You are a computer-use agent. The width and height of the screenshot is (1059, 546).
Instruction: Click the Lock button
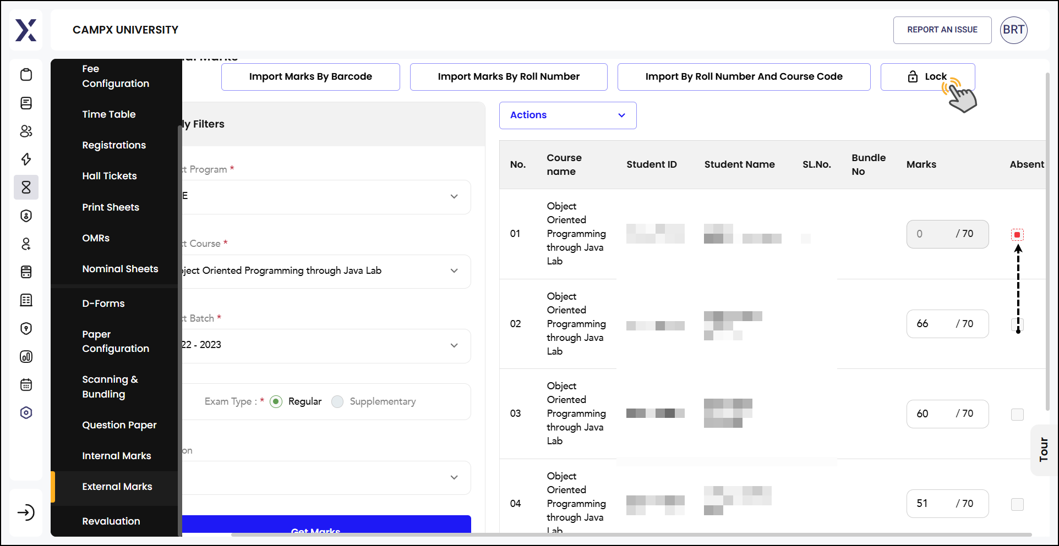point(927,77)
